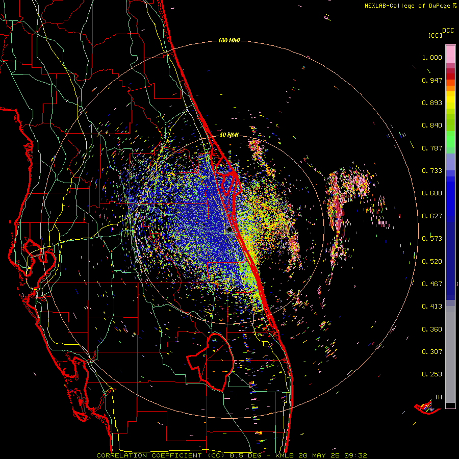459x459 pixels.
Task: Click the NEXLAB-College of DuPage label
Action: point(410,6)
